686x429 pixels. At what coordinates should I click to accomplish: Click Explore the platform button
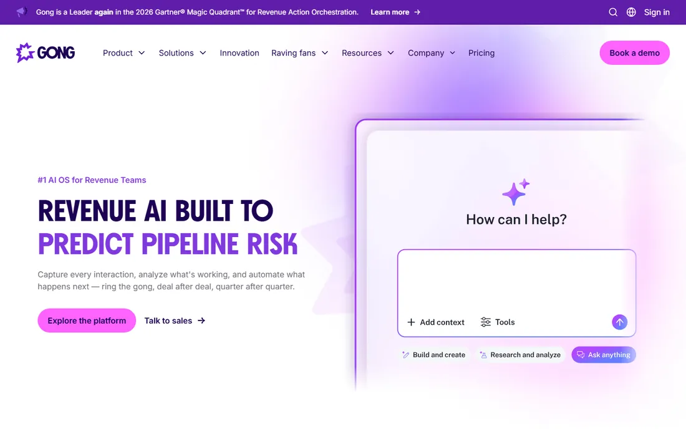point(87,321)
